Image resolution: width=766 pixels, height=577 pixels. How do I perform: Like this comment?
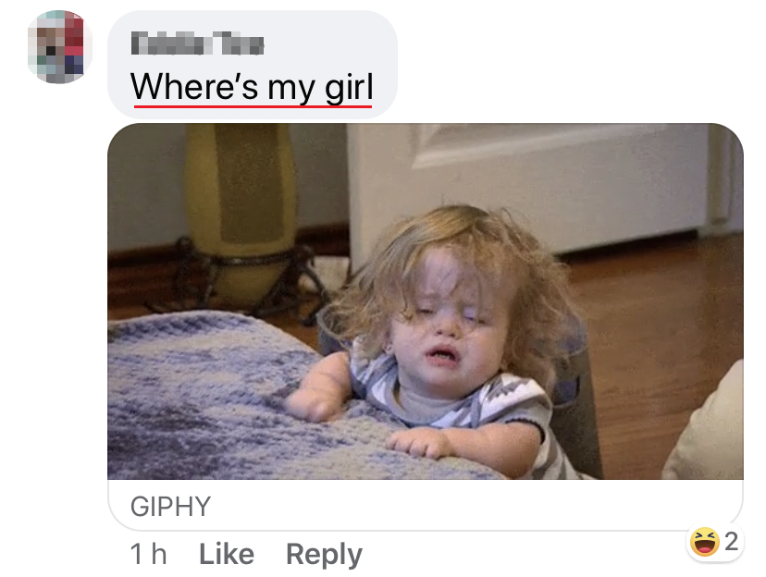(x=227, y=554)
